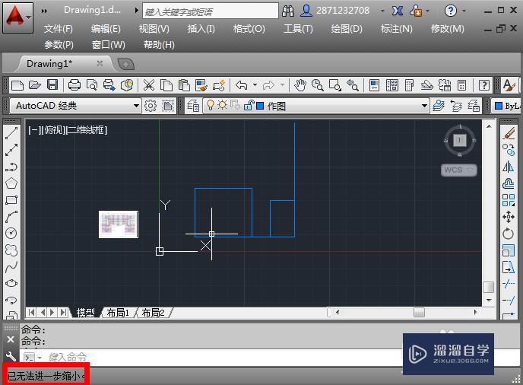523x385 pixels.
Task: Open Plot Preview icon
Action: [92, 85]
